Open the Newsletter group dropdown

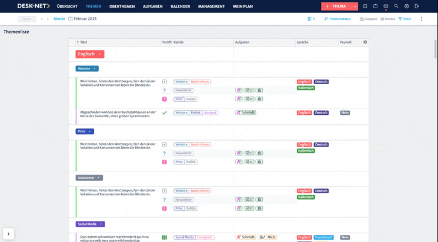coord(89,178)
